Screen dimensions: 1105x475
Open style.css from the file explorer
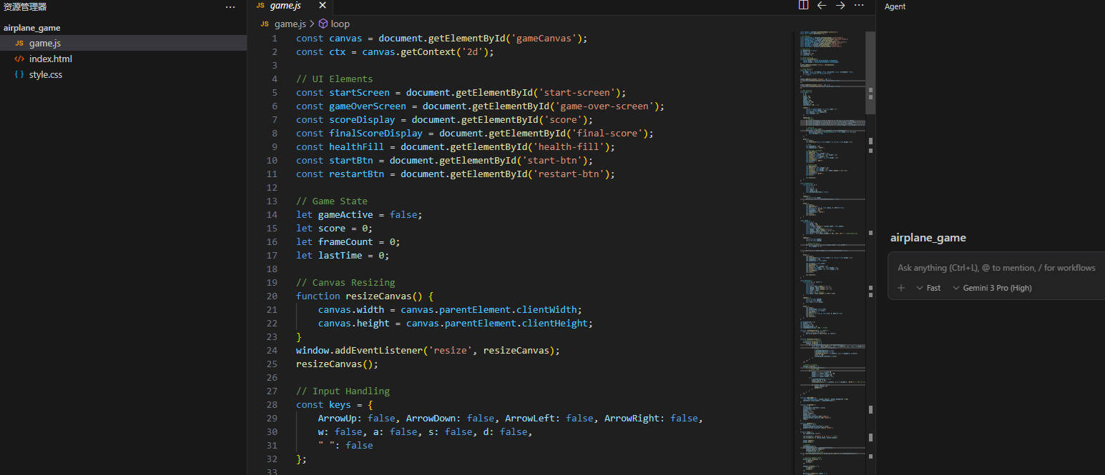coord(45,75)
